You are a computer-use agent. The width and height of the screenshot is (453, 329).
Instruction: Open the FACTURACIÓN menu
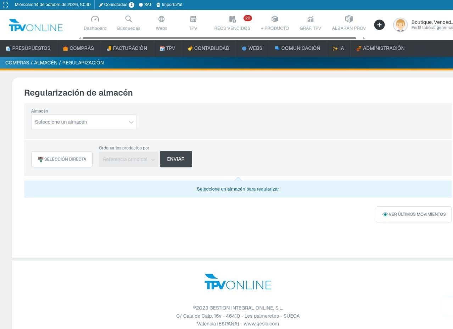click(x=127, y=48)
